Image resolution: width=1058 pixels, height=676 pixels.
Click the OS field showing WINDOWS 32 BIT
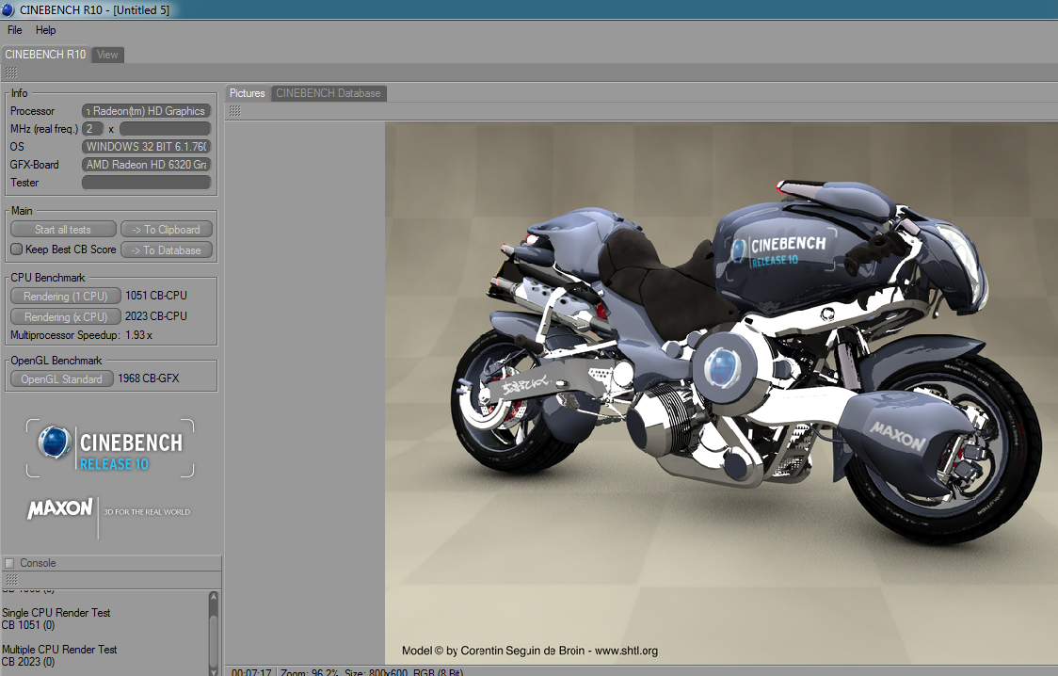coord(147,146)
